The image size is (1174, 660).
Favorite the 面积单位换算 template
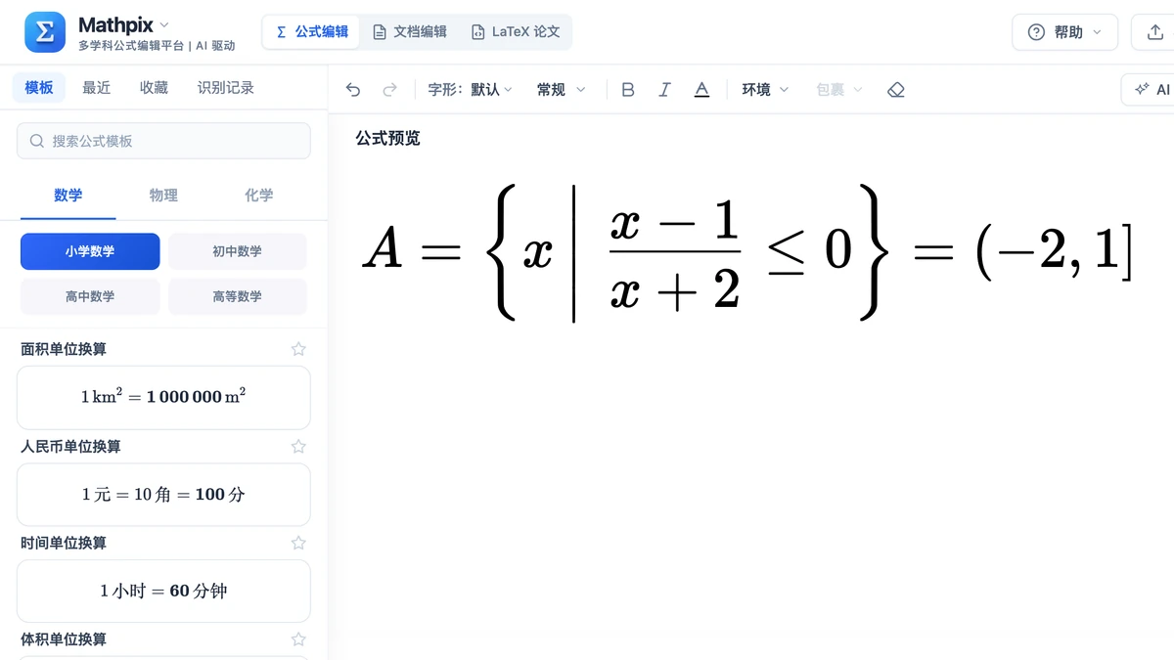[x=298, y=349]
